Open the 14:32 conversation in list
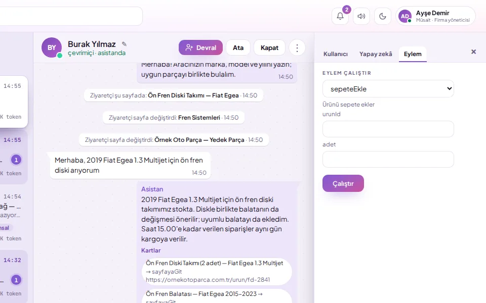Screen dimensions: 486x303 pos(13,276)
